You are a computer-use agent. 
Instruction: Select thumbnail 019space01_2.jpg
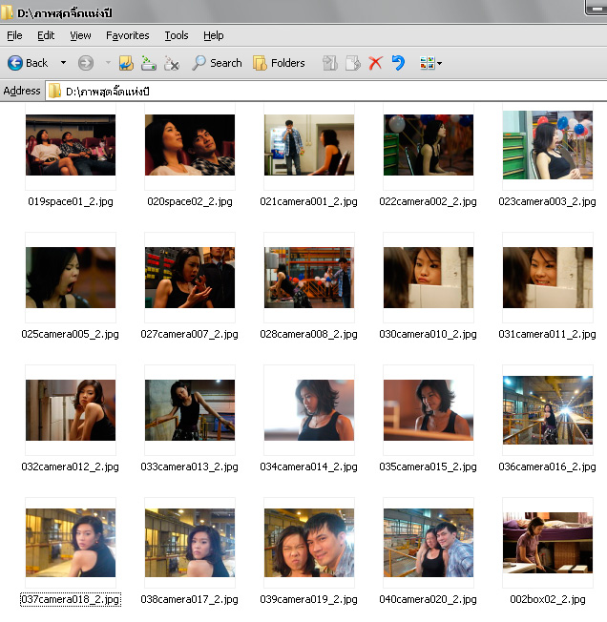point(71,145)
